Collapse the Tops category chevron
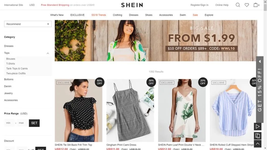This screenshot has width=267, height=150. (x=48, y=53)
